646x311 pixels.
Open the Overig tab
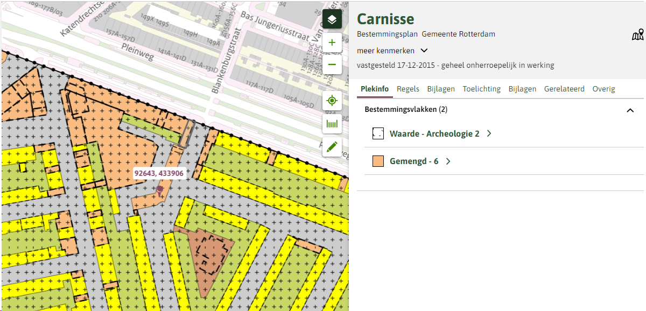click(x=603, y=89)
